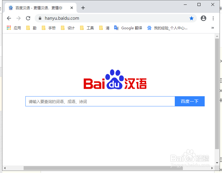Close the 百度汉语 tab

(x=72, y=8)
